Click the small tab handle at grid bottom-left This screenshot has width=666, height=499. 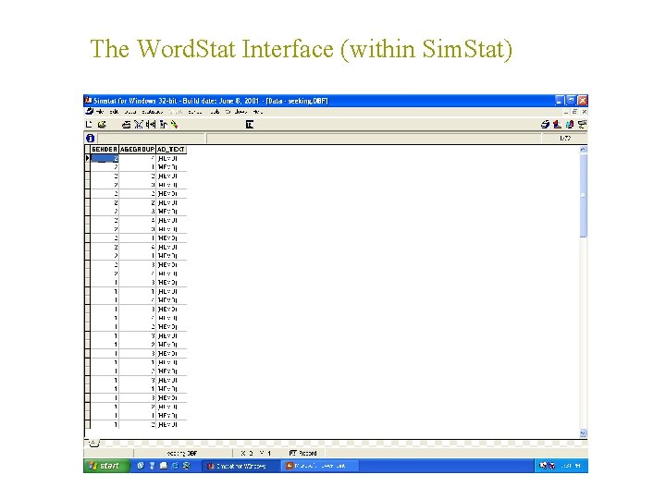click(93, 444)
